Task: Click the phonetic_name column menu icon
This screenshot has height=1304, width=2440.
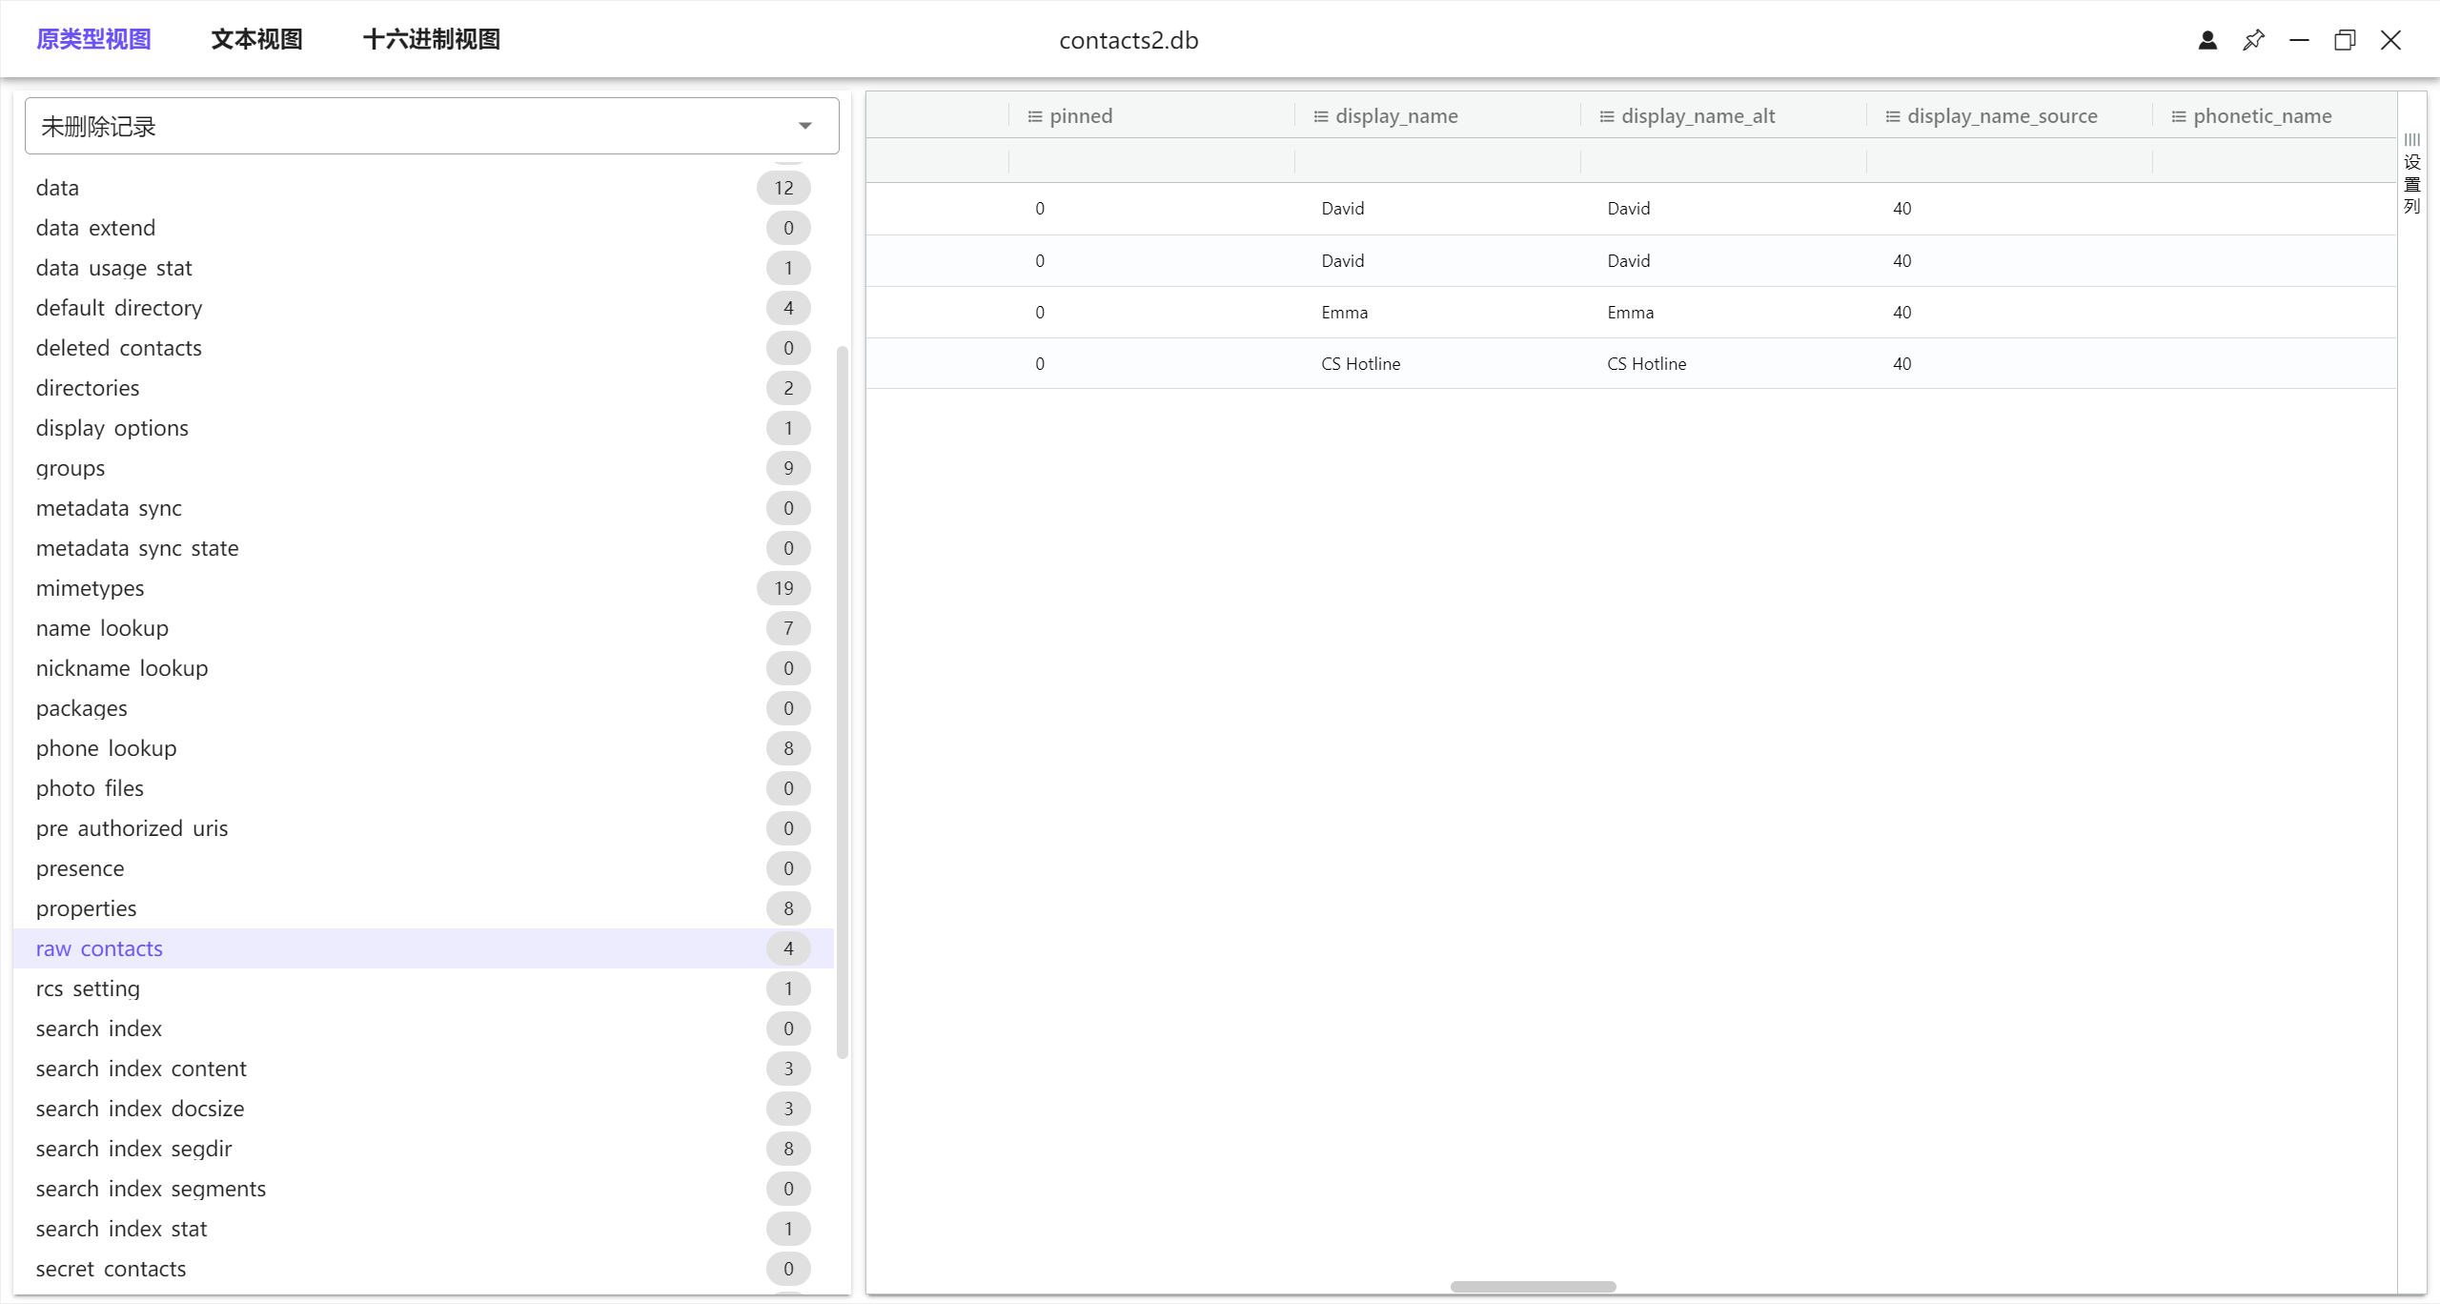Action: [x=2178, y=116]
